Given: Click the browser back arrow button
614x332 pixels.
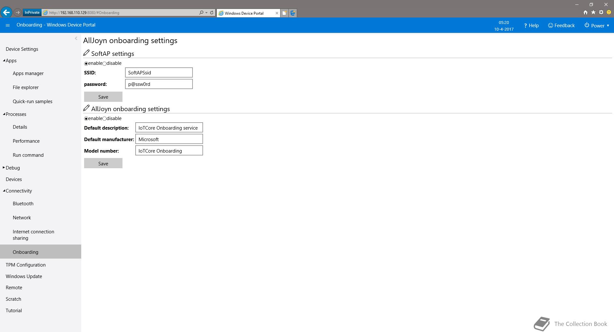Looking at the screenshot, I should (6, 12).
